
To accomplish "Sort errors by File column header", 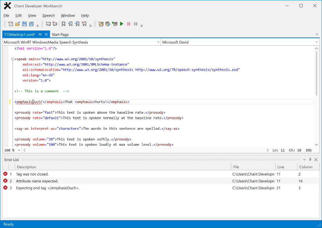I will click(x=253, y=167).
